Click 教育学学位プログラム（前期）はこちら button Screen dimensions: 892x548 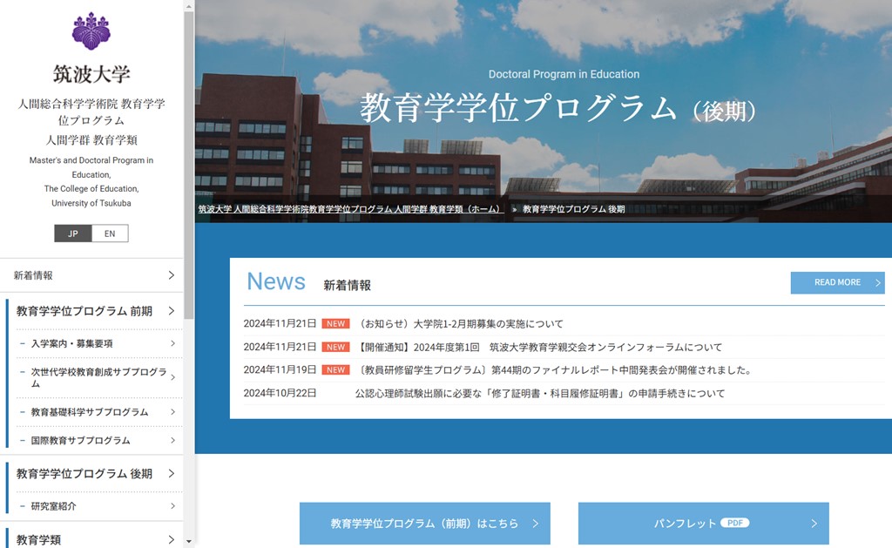425,524
